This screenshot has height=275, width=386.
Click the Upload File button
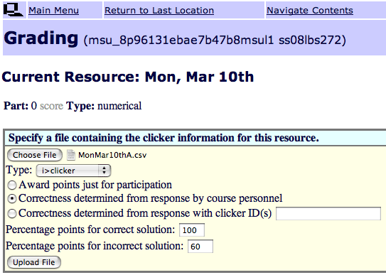click(x=34, y=262)
